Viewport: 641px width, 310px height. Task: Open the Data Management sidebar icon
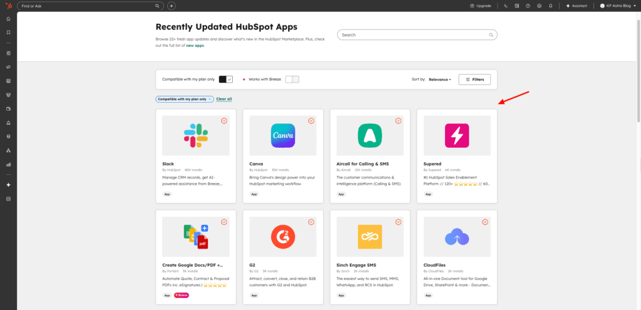coord(8,137)
